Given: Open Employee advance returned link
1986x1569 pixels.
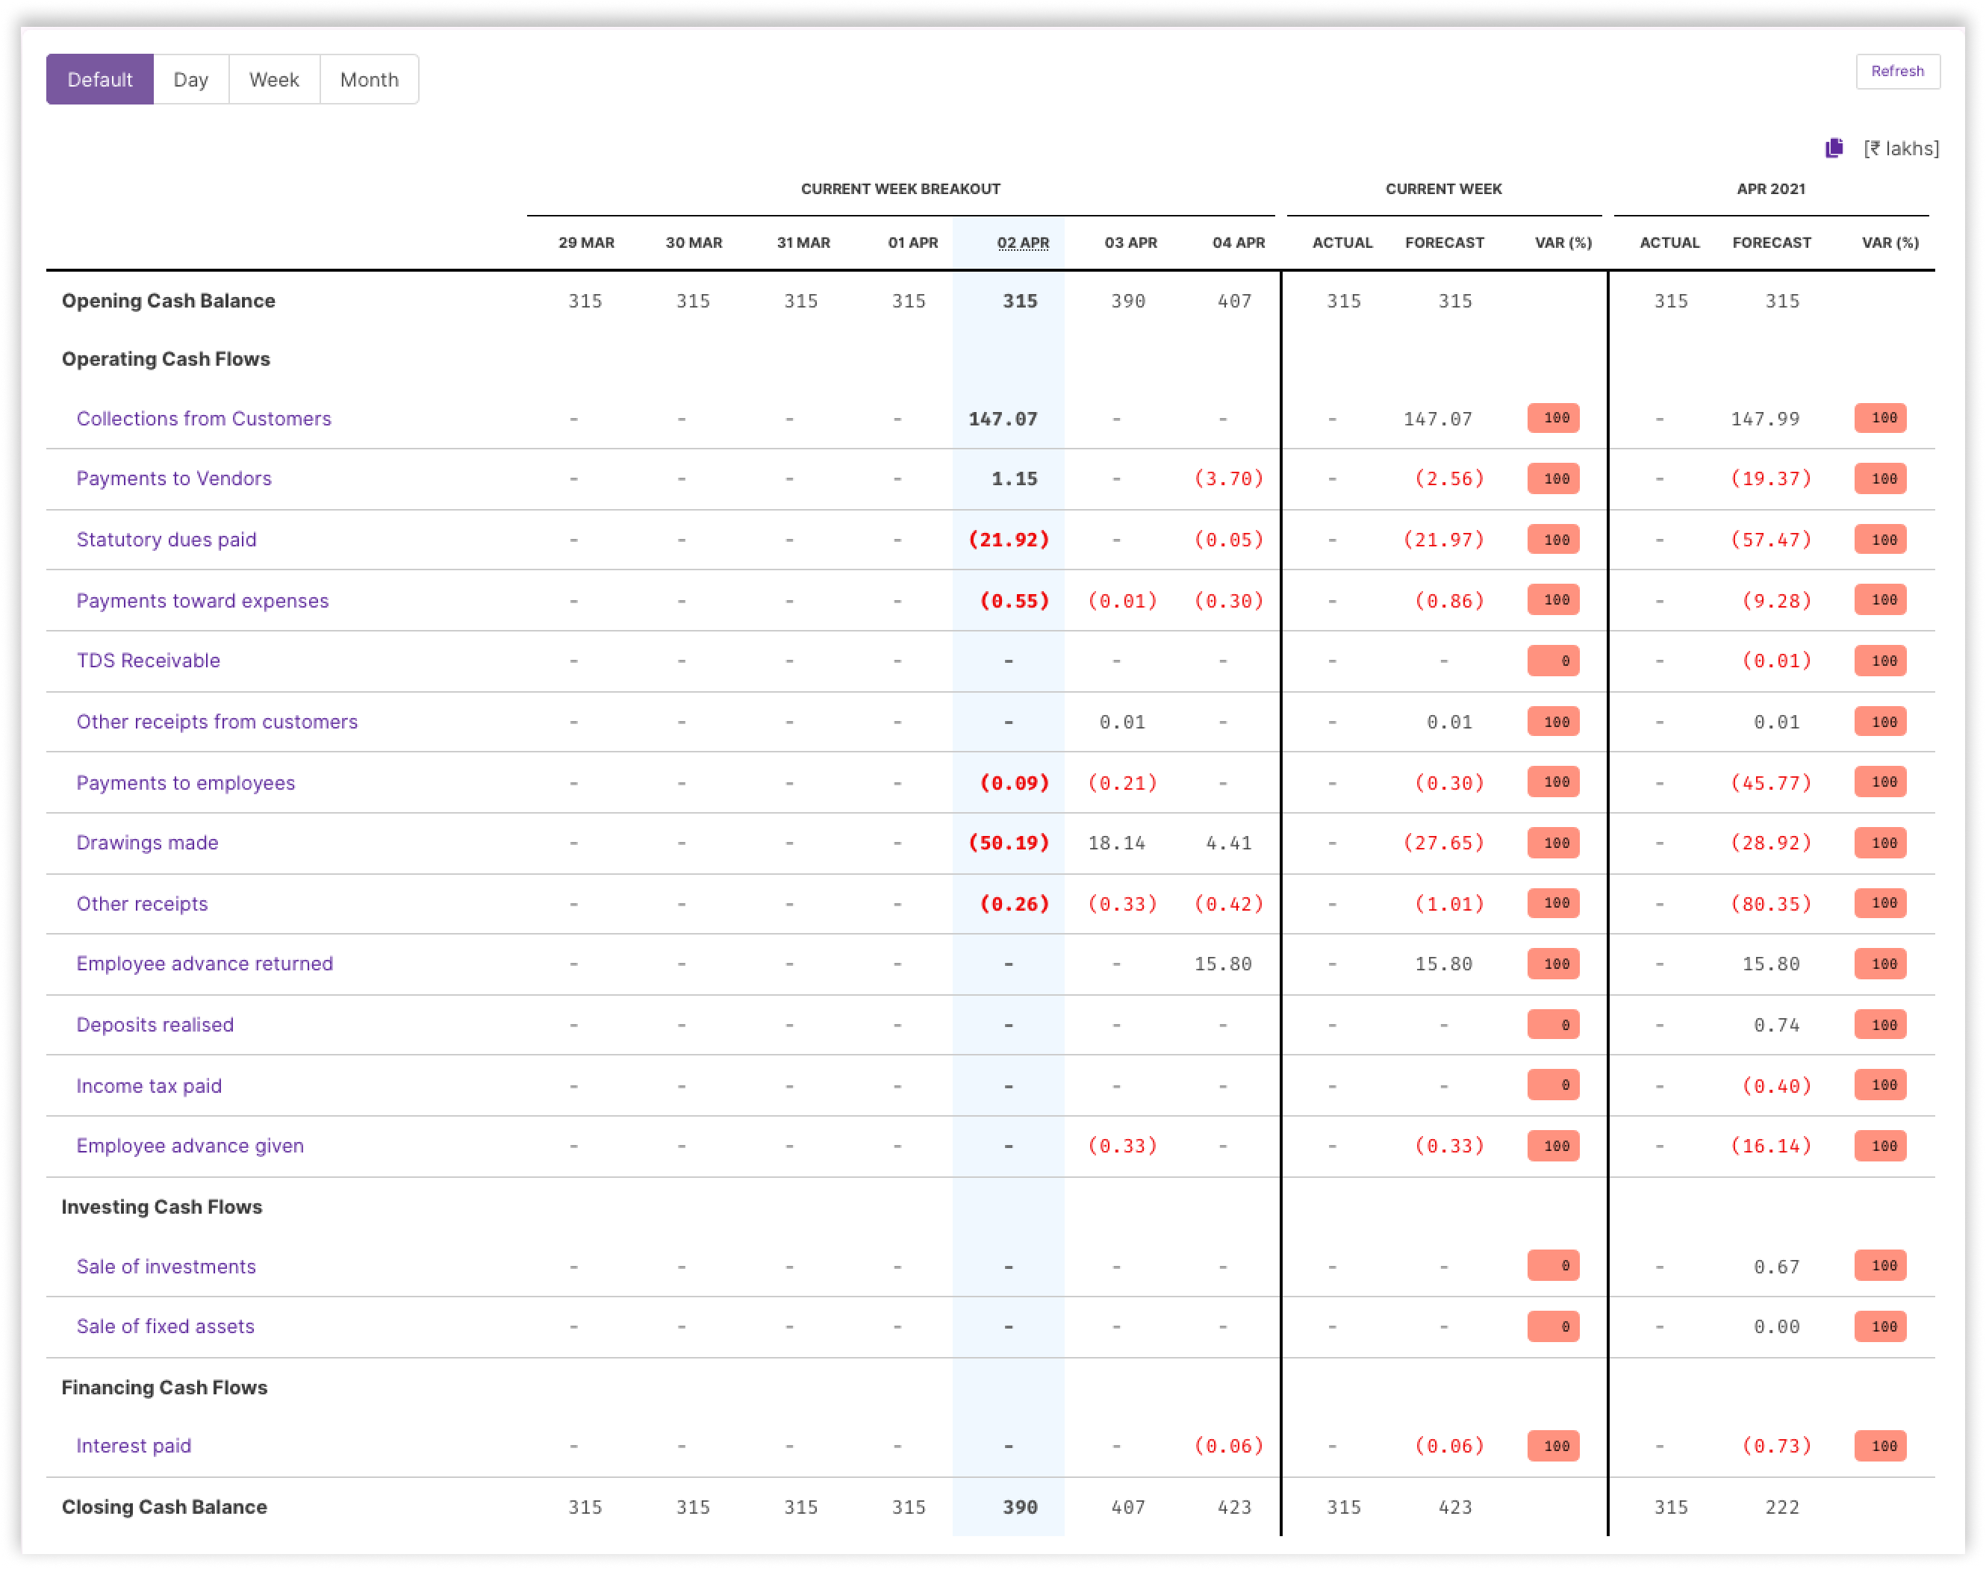Looking at the screenshot, I should tap(205, 964).
